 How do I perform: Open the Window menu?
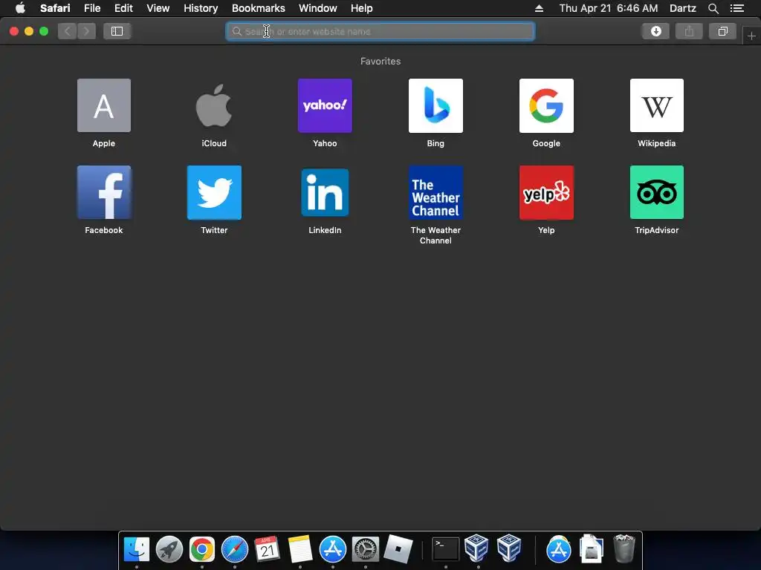(x=318, y=8)
